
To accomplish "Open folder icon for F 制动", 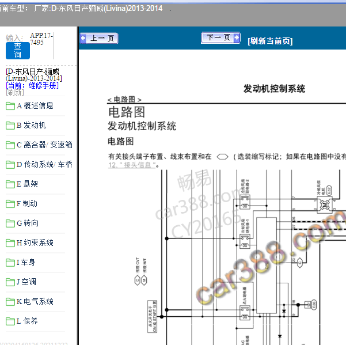I will point(10,204).
